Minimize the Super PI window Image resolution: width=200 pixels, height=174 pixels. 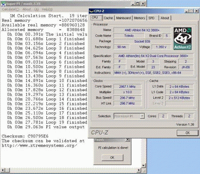(x=133, y=4)
